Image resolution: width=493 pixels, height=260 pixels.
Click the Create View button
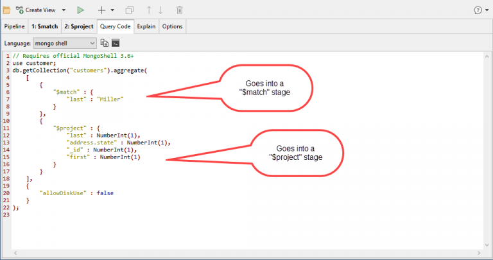coord(37,10)
